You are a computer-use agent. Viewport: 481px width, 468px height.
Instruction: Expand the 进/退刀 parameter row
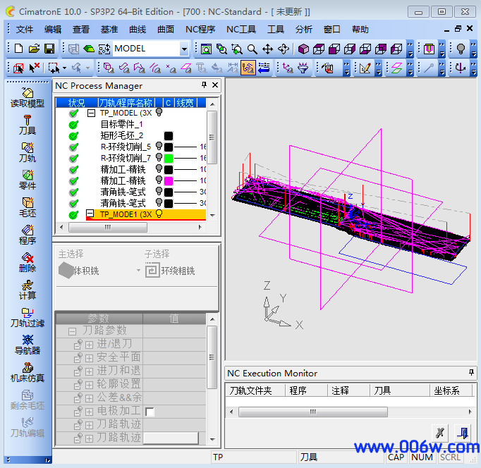(x=89, y=345)
